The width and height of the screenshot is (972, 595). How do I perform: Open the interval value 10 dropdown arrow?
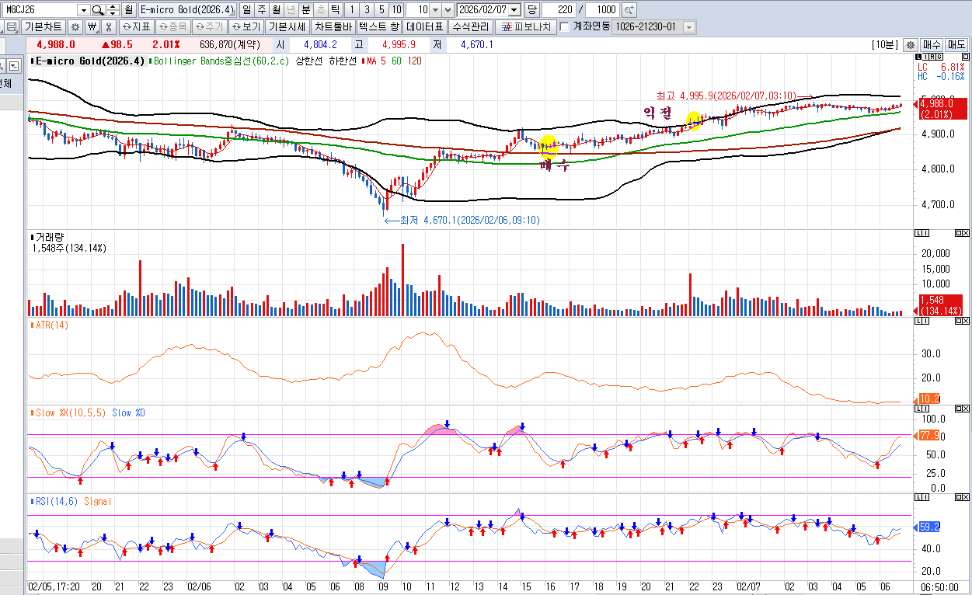(x=434, y=10)
